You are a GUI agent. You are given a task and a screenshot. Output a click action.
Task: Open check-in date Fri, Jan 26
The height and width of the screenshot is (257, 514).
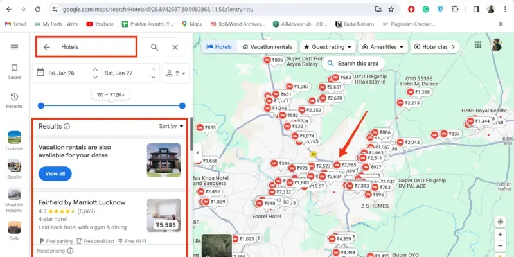coord(61,73)
